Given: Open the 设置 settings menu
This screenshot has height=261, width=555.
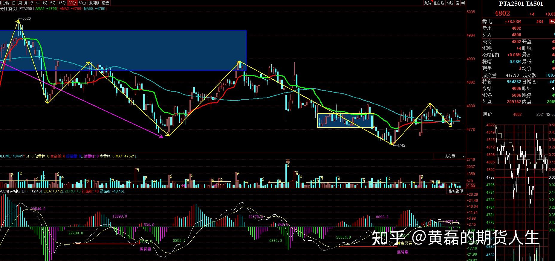Looking at the screenshot, I should tap(106, 3).
